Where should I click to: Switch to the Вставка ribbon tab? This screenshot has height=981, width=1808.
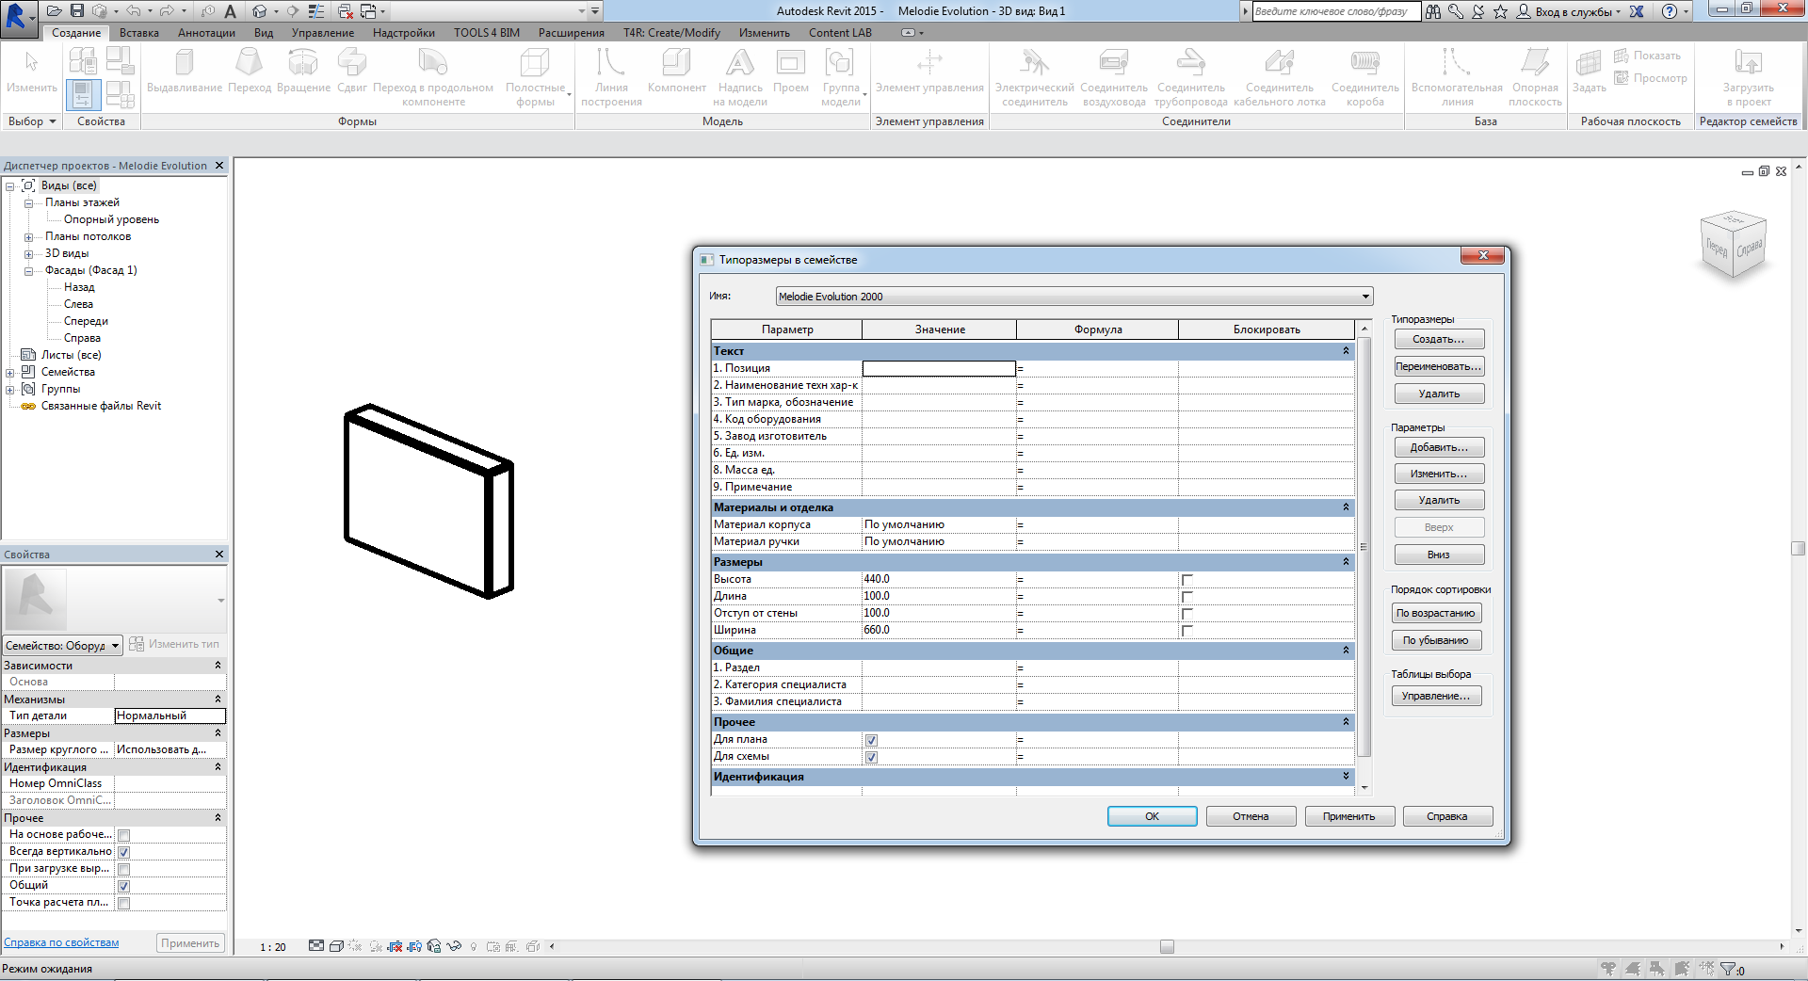(139, 33)
